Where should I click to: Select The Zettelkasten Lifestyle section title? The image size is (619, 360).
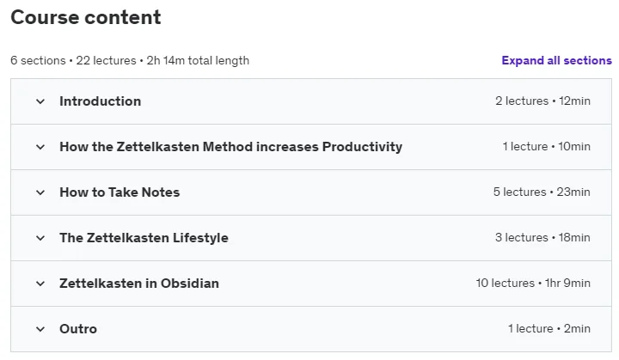[x=144, y=238]
